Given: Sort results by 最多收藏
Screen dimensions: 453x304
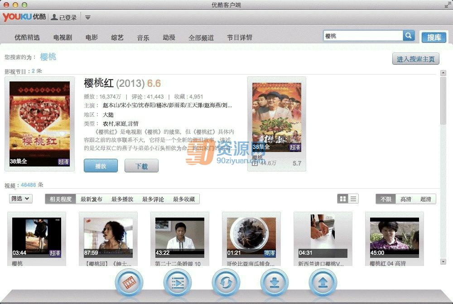Looking at the screenshot, I should (x=184, y=199).
